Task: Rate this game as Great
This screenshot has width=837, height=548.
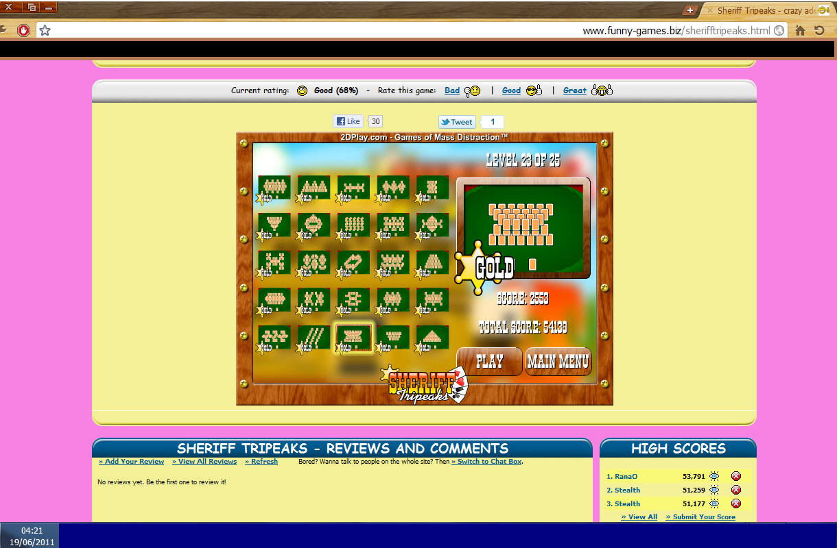Action: click(x=575, y=90)
